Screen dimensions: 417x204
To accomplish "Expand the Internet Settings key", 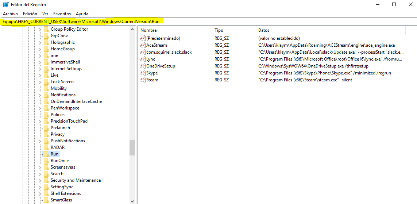I will pyautogui.click(x=40, y=69).
